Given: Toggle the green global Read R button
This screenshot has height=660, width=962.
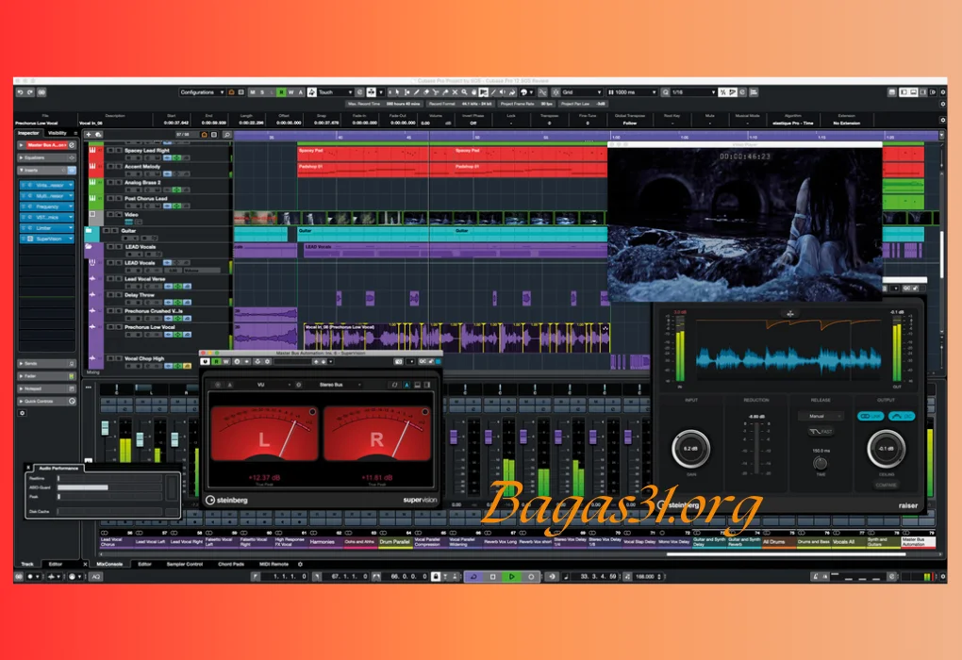Looking at the screenshot, I should tap(281, 92).
